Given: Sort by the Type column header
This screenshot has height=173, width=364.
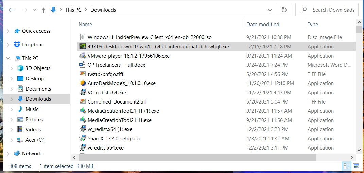Looking at the screenshot, I should (313, 25).
